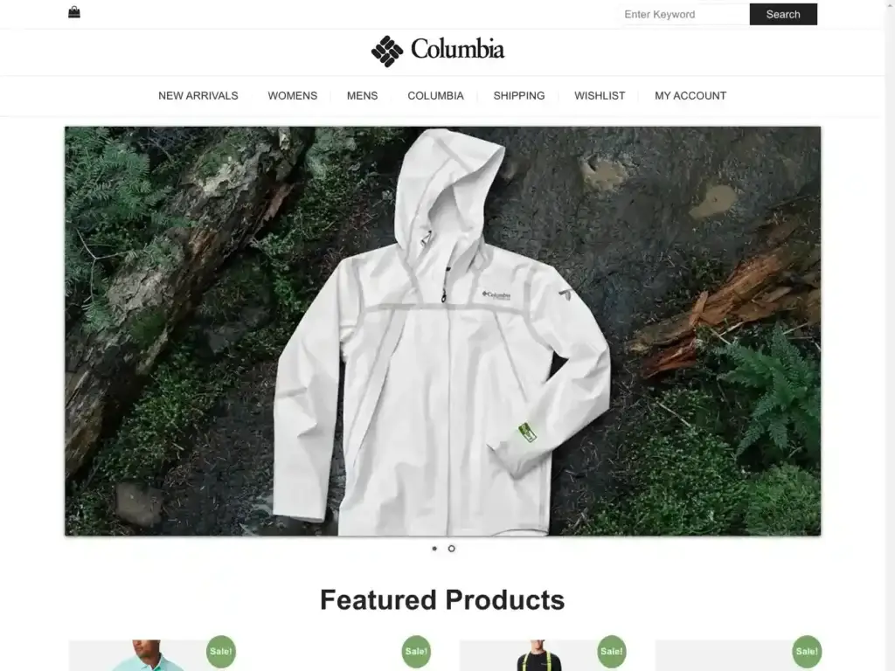Open the Wishlist page
This screenshot has height=671, width=895.
600,96
